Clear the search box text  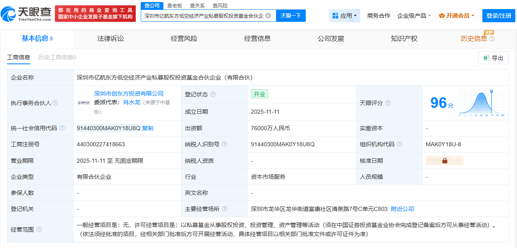268,16
